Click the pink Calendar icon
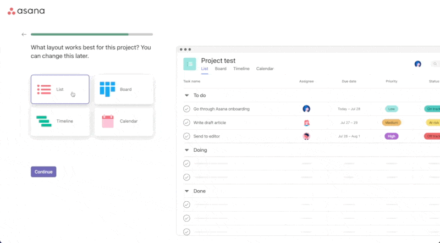The height and width of the screenshot is (243, 440). [108, 121]
